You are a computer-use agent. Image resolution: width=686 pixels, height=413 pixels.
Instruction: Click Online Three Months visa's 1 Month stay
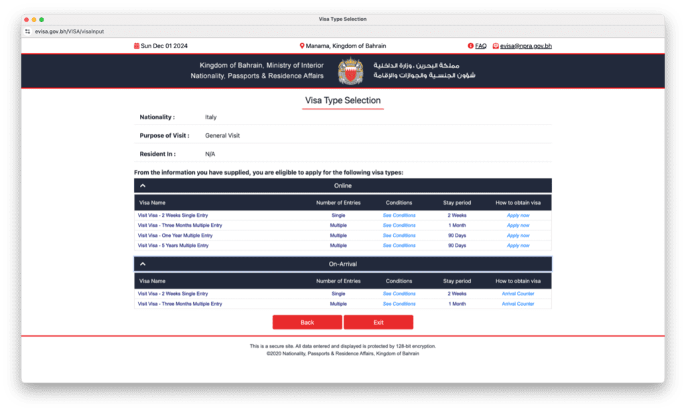tap(457, 226)
